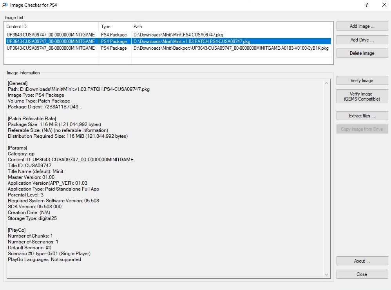The image size is (391, 290).
Task: Click the SDK Version: 05.508.000 line
Action: pyautogui.click(x=34, y=207)
